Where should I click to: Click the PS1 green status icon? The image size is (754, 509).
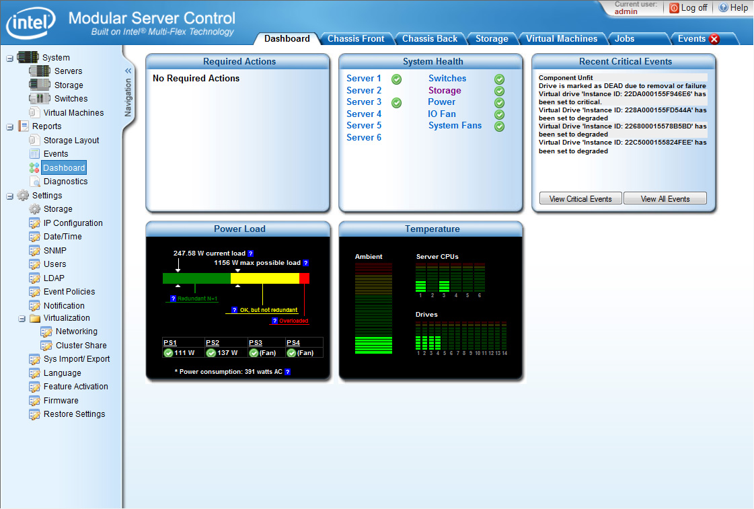[x=168, y=353]
